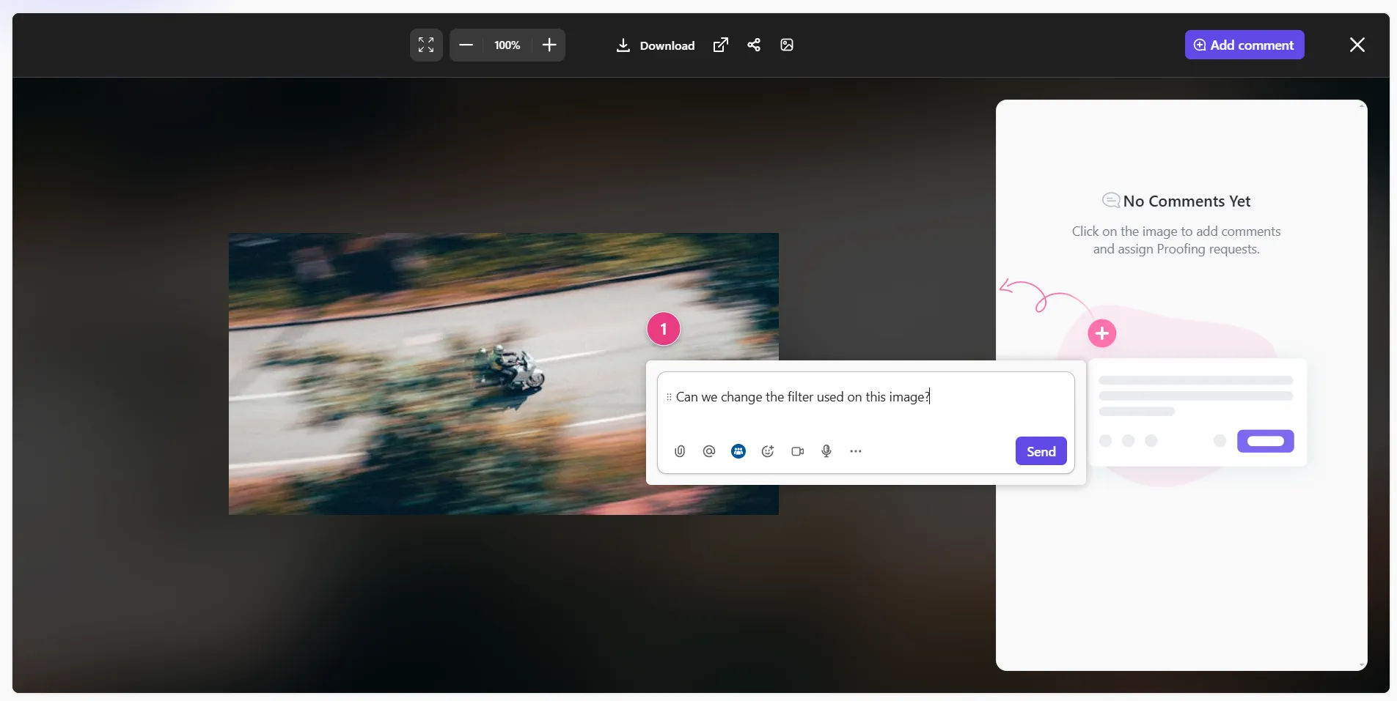Record voice clip with microphone icon
The width and height of the screenshot is (1397, 701).
tap(826, 451)
